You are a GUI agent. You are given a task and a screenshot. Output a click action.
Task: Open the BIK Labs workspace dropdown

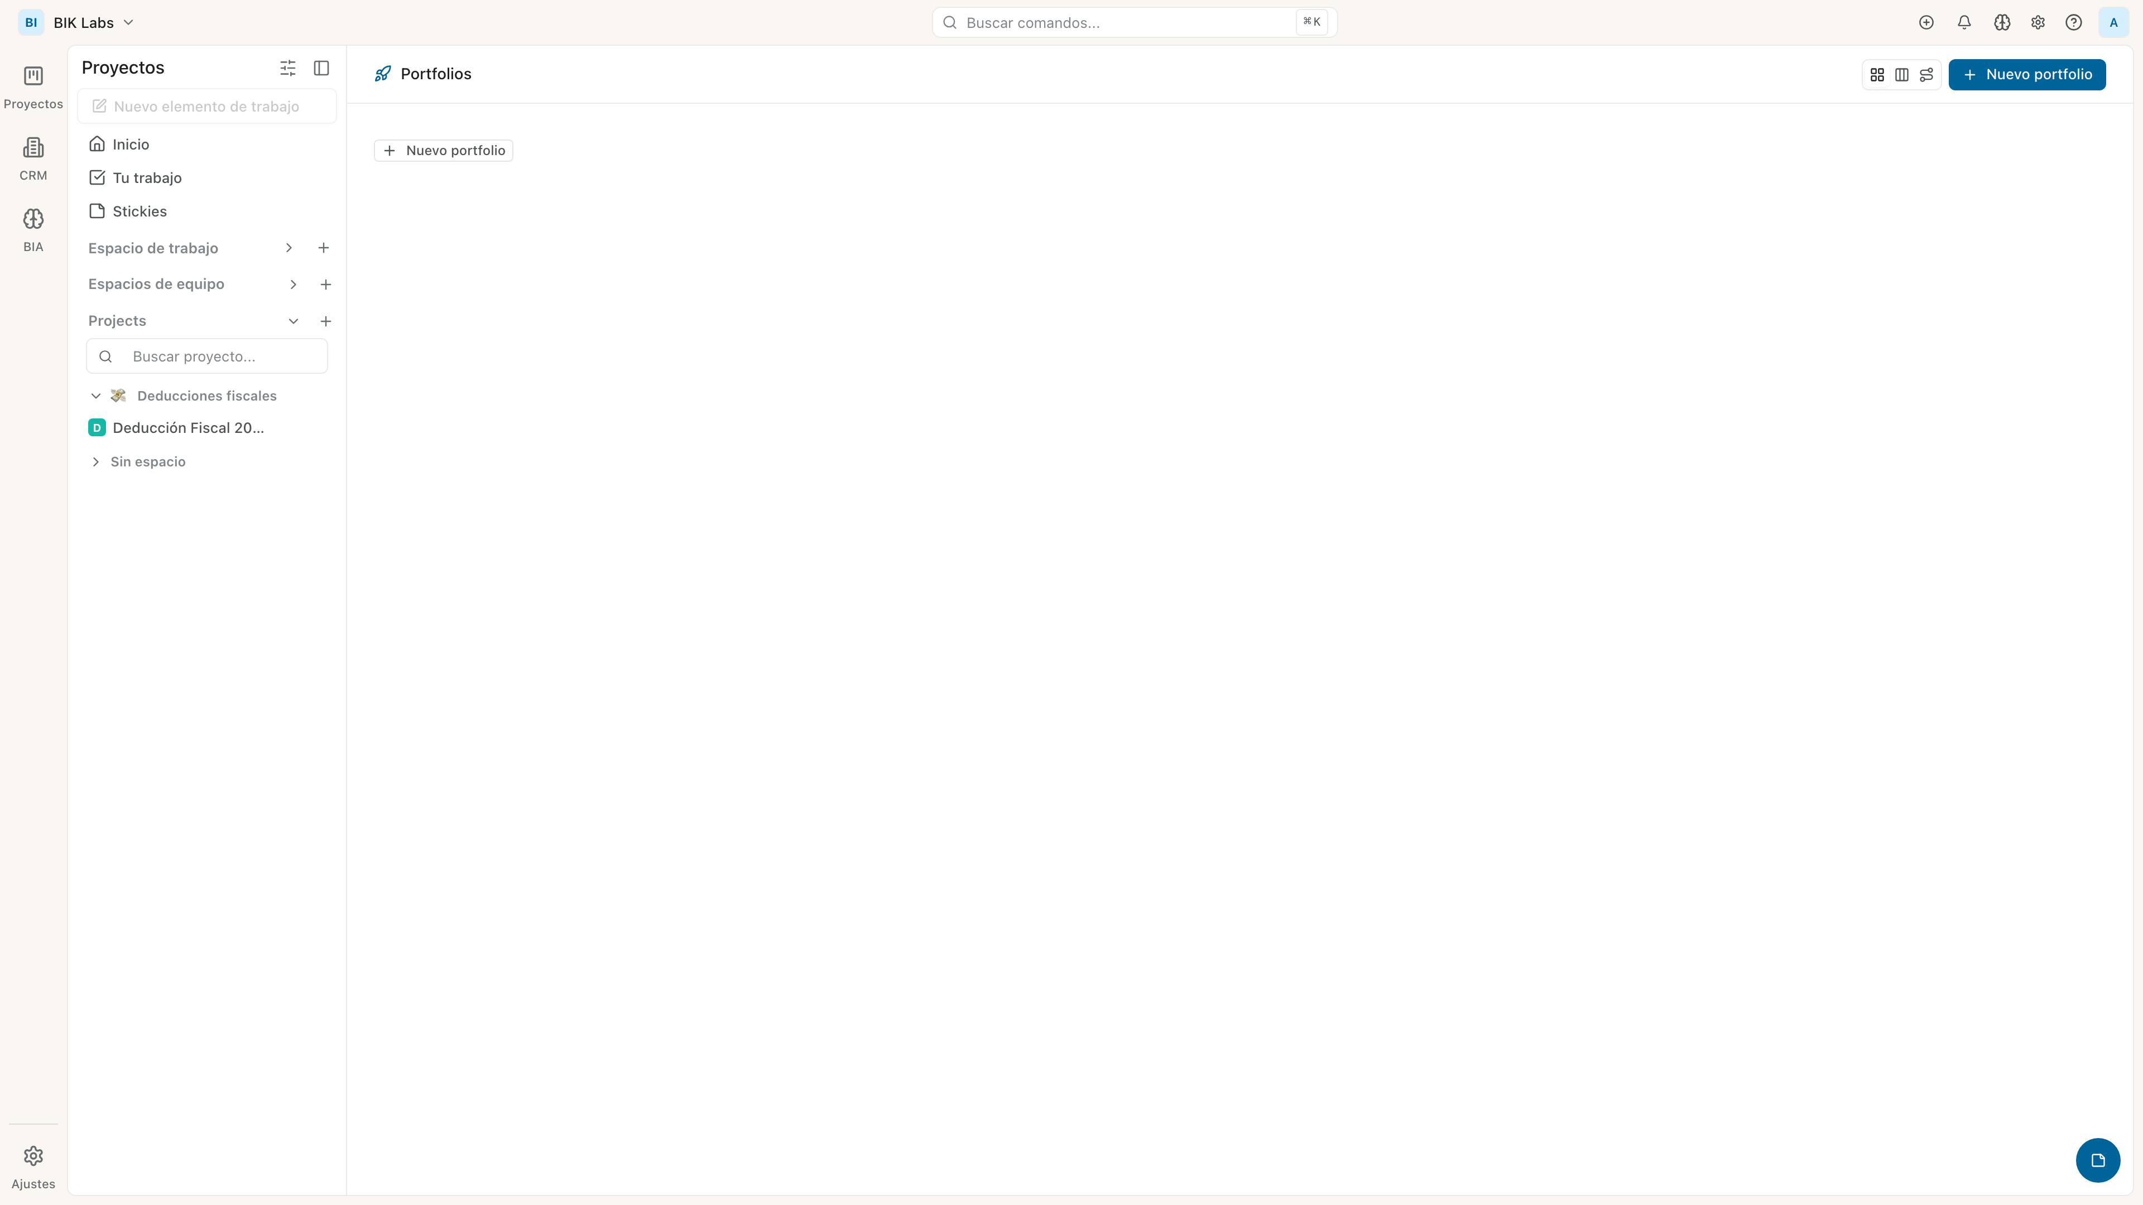[x=83, y=22]
